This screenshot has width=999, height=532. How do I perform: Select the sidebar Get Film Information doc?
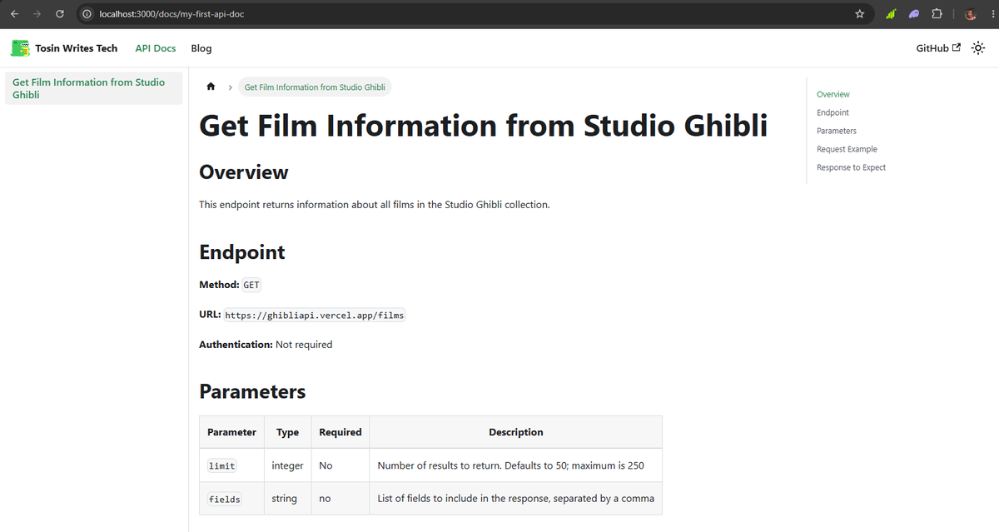pyautogui.click(x=93, y=88)
